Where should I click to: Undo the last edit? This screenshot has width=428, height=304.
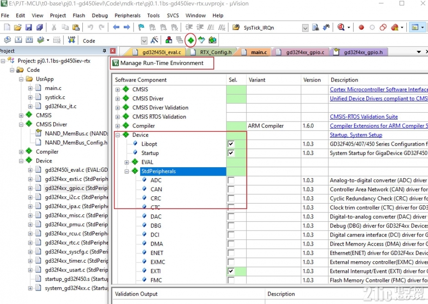pos(90,27)
